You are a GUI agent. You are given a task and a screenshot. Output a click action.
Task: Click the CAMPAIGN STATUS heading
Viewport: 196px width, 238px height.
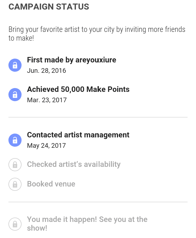[49, 7]
